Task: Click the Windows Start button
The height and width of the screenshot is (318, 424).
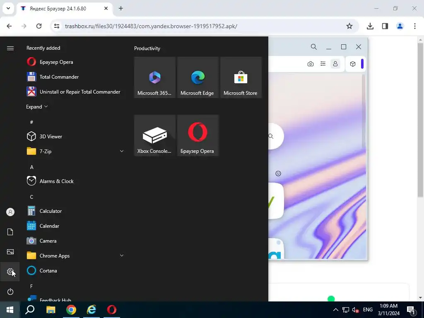Action: tap(10, 310)
